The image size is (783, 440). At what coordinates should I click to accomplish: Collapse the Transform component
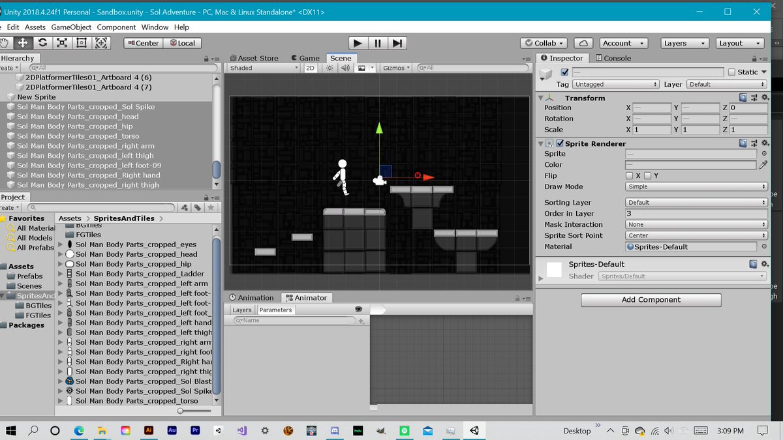tap(540, 98)
